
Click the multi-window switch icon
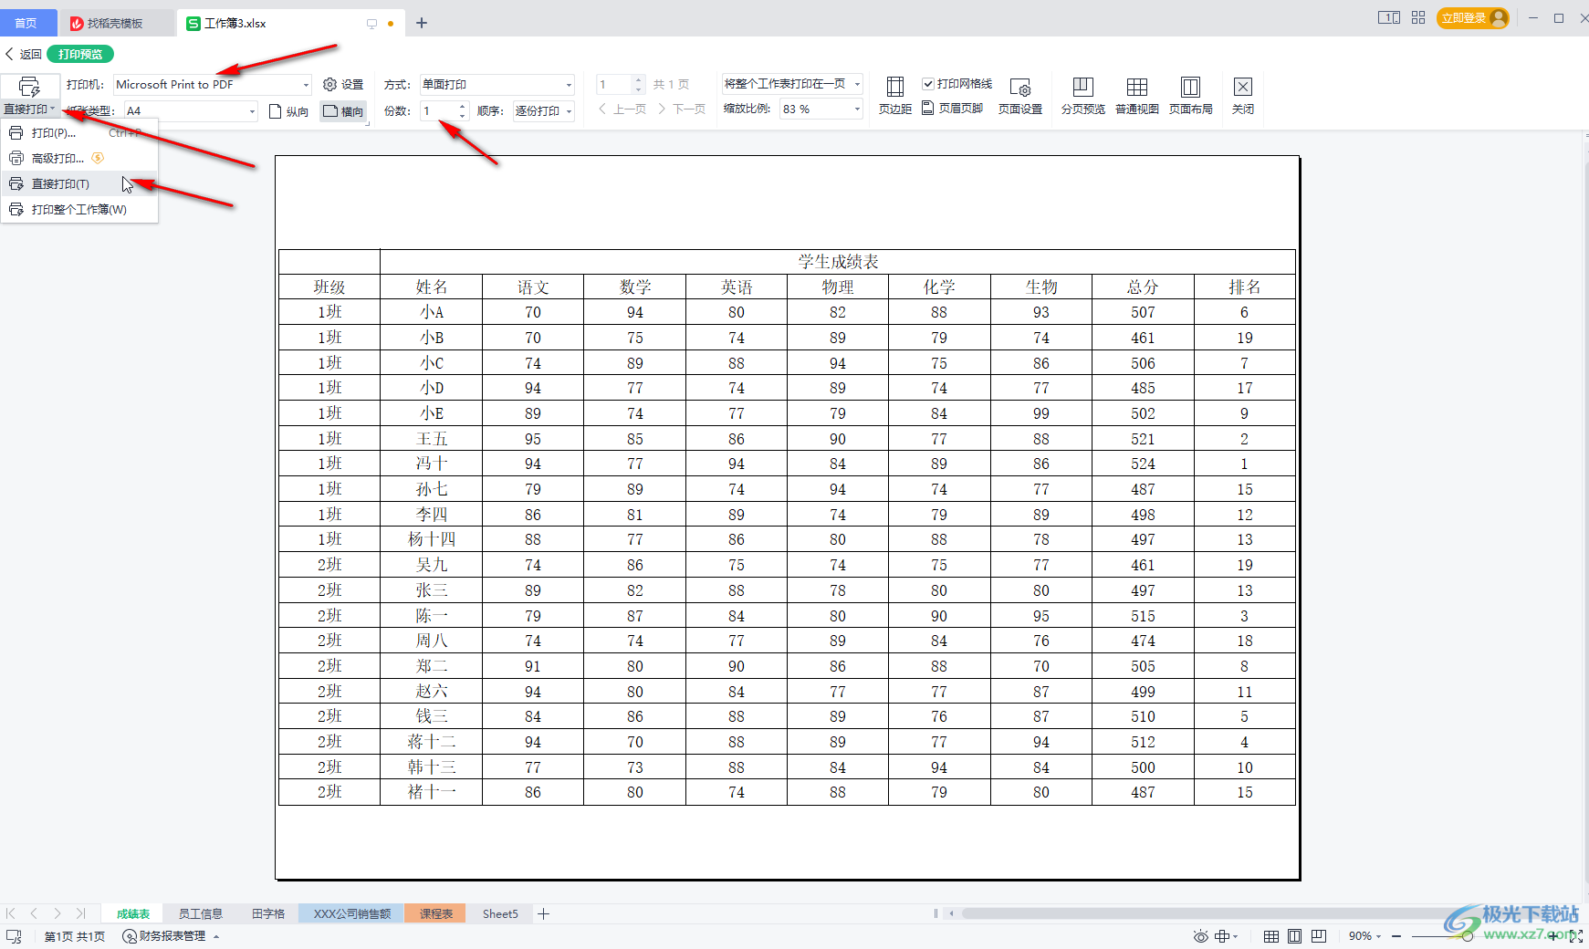1388,18
